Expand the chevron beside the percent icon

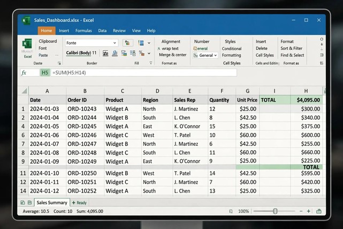point(149,53)
